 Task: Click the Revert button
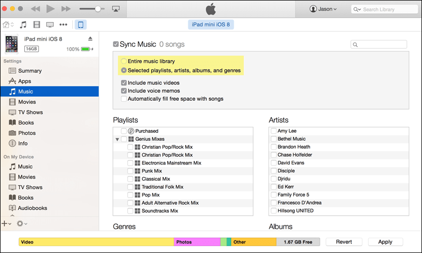[x=344, y=242]
